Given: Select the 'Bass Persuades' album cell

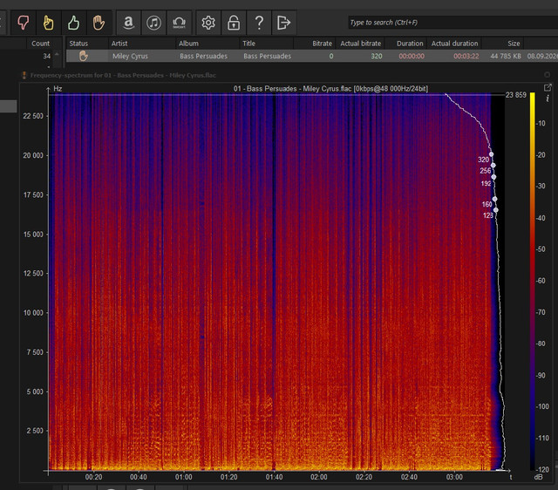Looking at the screenshot, I should tap(203, 56).
